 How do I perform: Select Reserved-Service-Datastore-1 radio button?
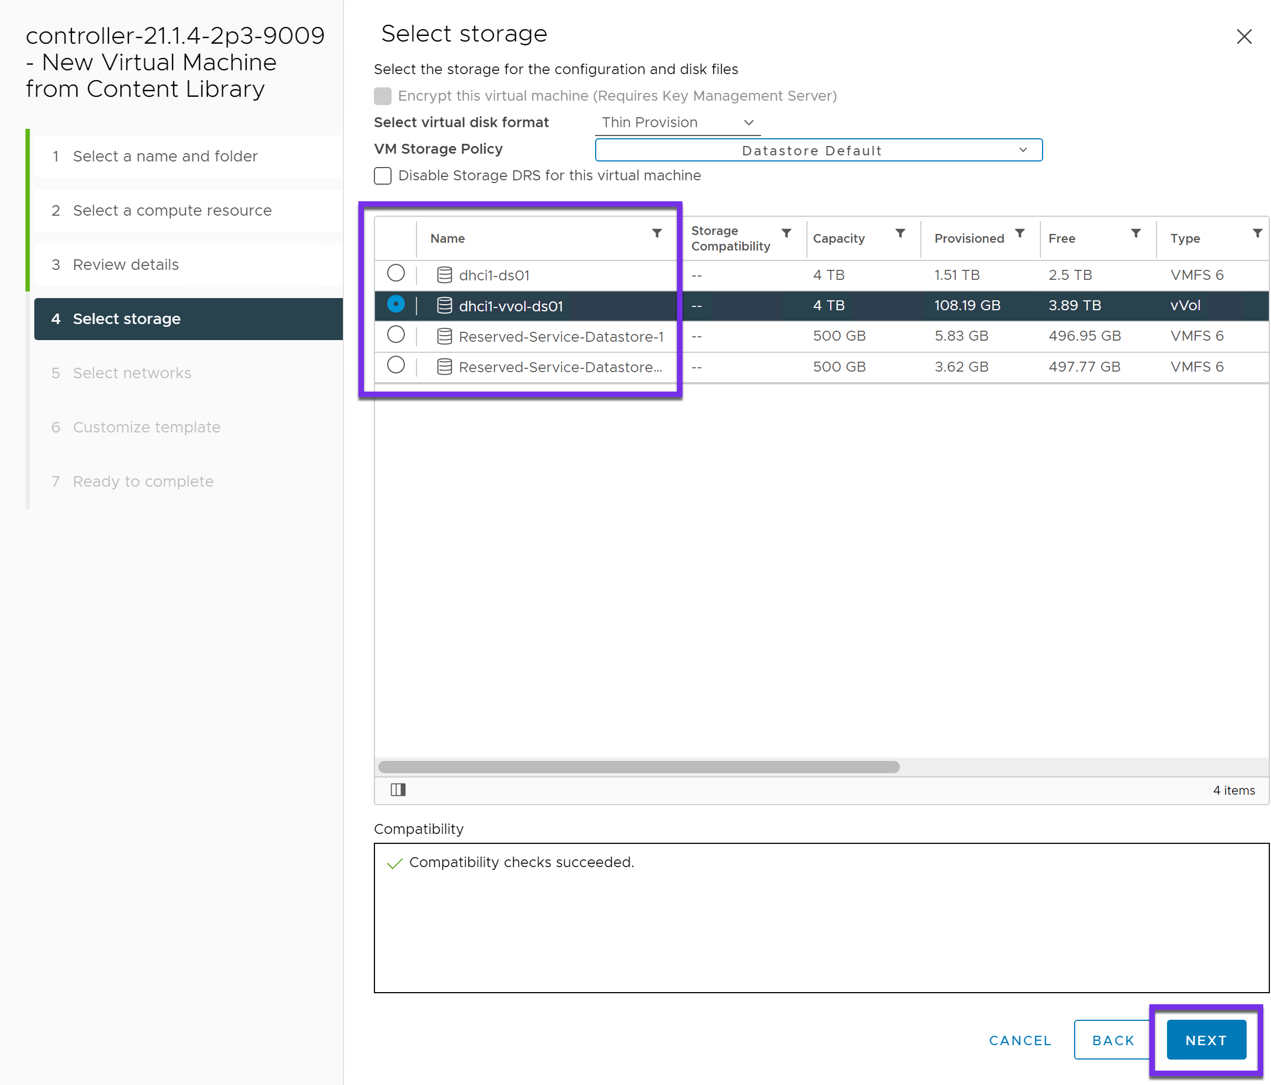[395, 335]
